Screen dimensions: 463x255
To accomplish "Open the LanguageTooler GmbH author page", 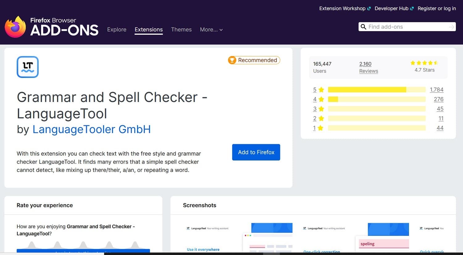I will [91, 129].
